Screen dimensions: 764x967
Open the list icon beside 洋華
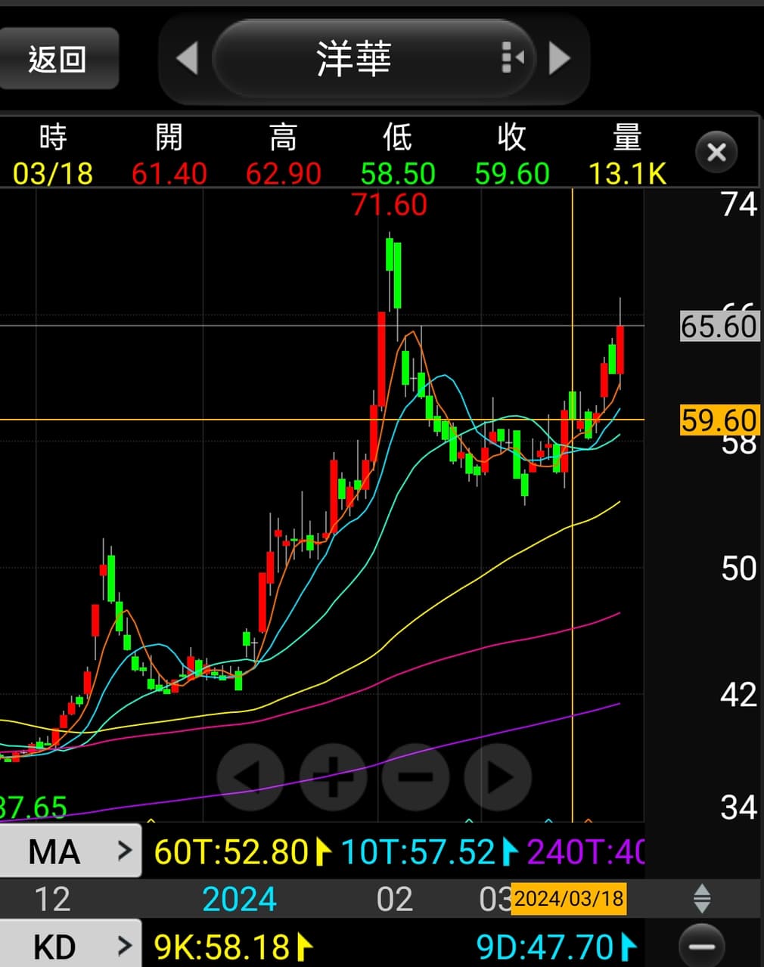513,58
